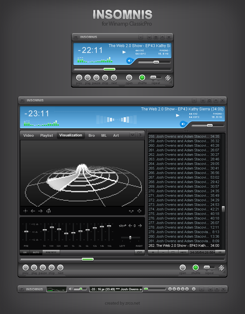Screen dimensions: 245x314
Task: Collapse panel with double chevron above playlist
Action: click(x=186, y=131)
